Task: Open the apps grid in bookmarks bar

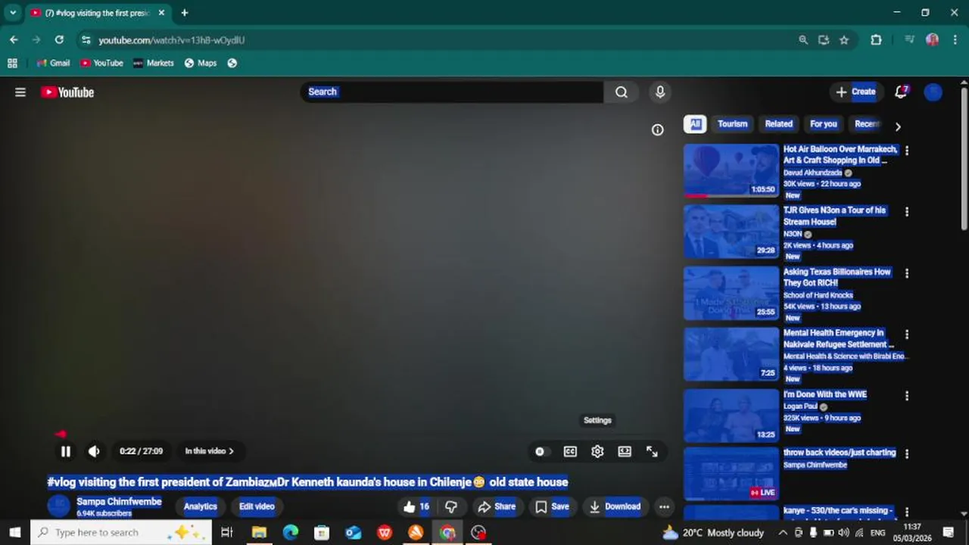Action: 12,64
